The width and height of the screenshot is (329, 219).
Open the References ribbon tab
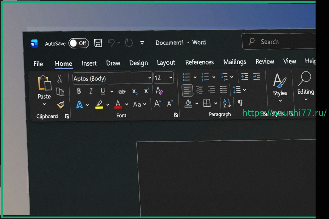[x=200, y=62]
